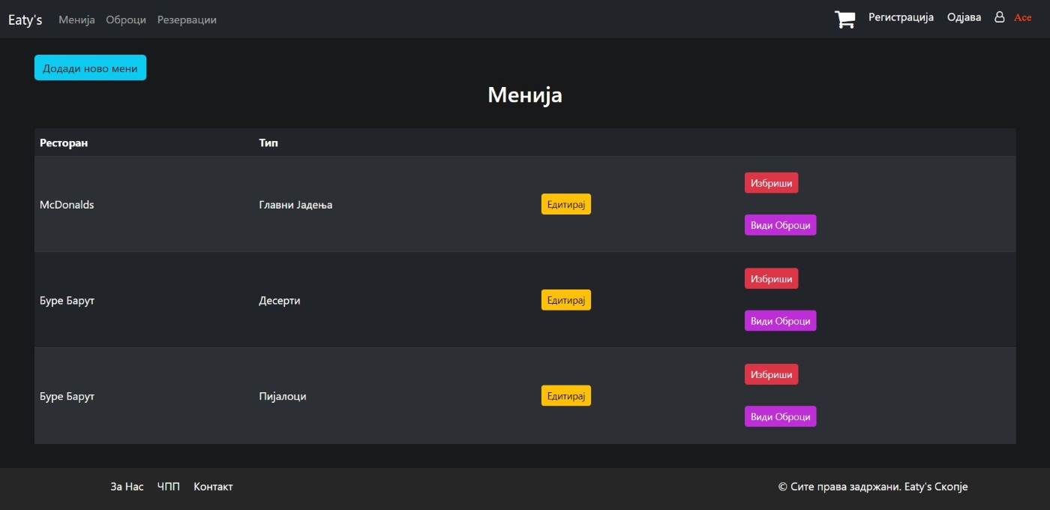Click the Одјава logout link
1050x510 pixels.
[964, 17]
